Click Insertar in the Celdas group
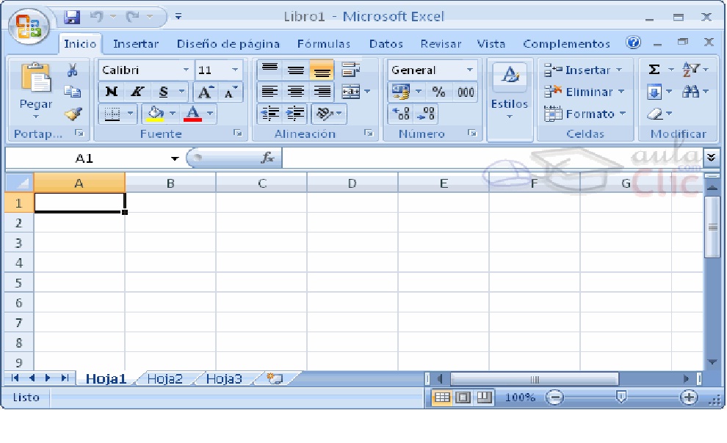This screenshot has width=727, height=443. (x=583, y=70)
